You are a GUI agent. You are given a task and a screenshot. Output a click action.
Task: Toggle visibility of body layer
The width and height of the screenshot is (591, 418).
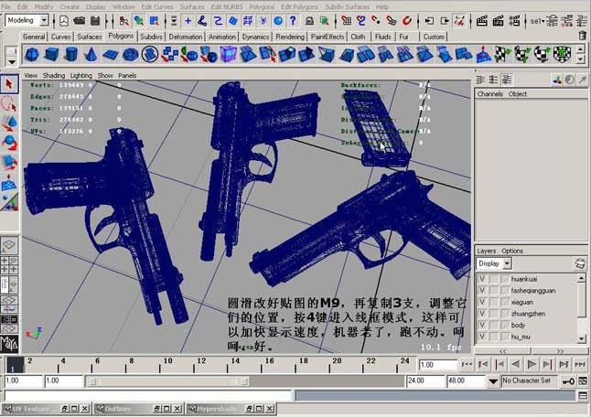coord(482,326)
